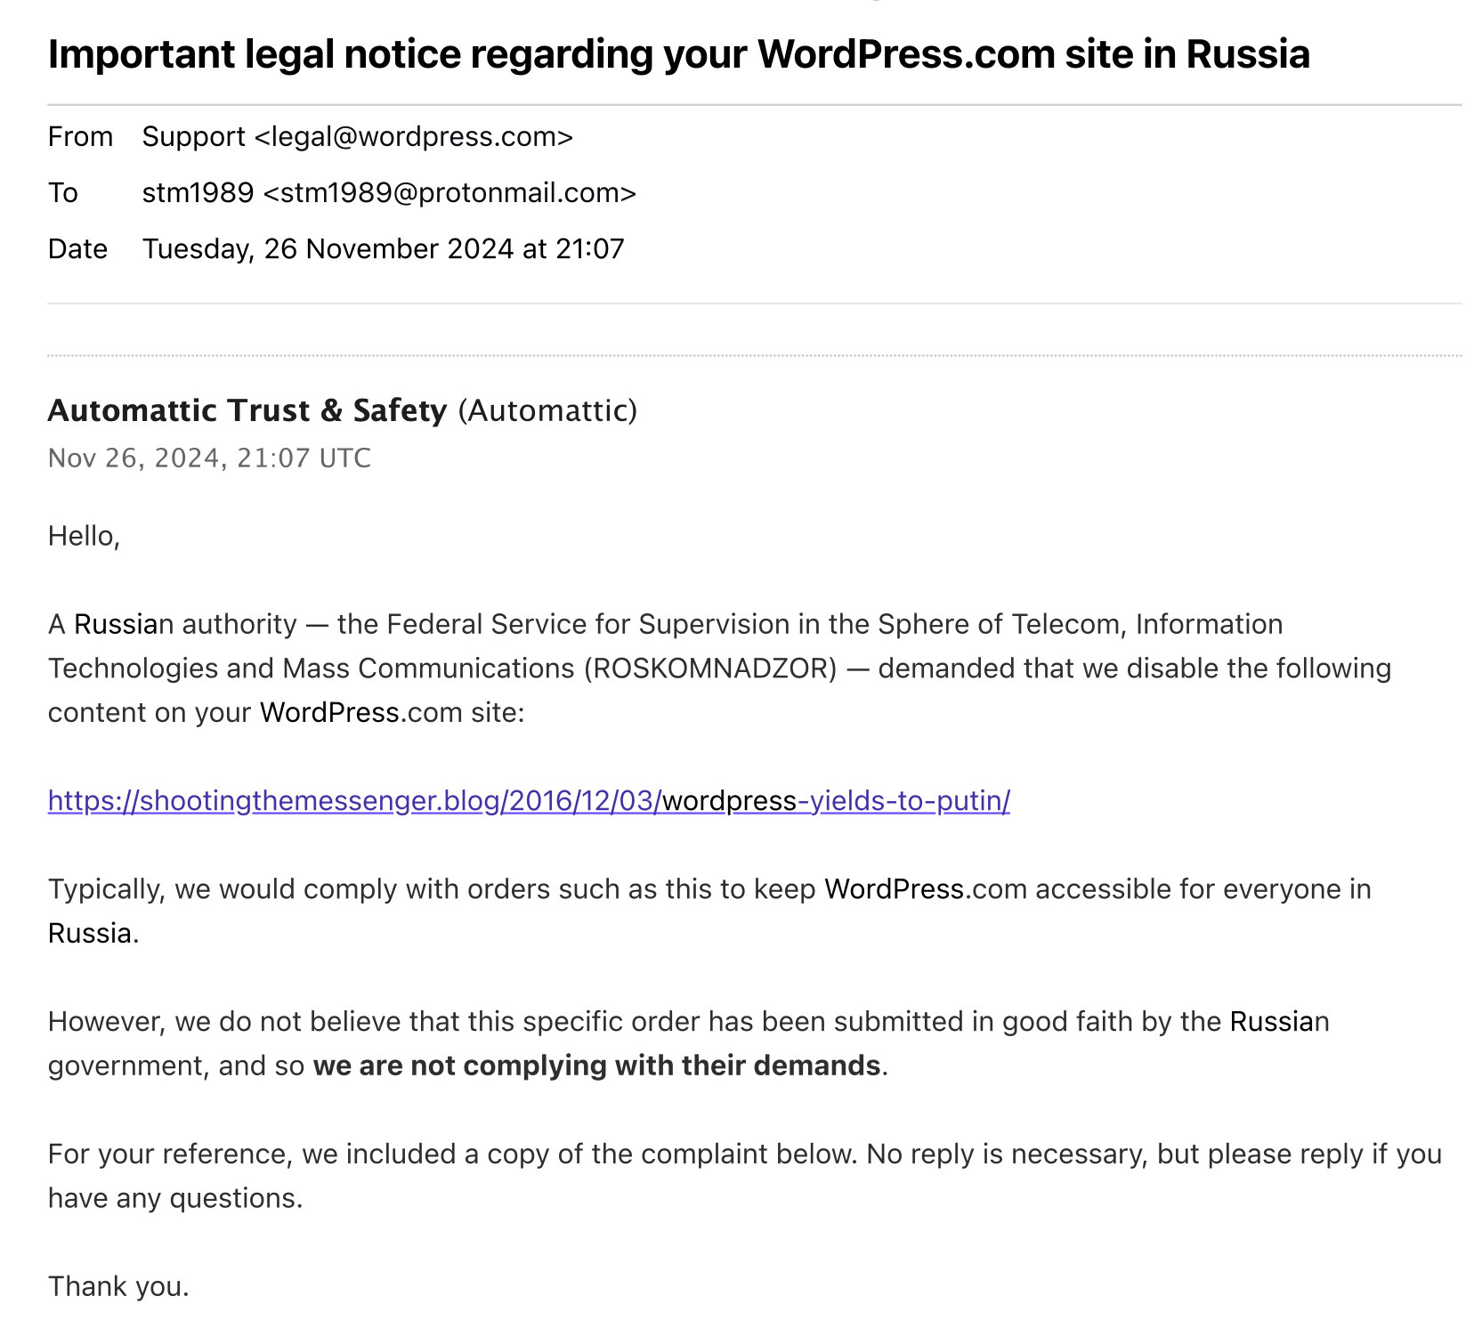Click the To label
1482x1337 pixels.
(63, 193)
